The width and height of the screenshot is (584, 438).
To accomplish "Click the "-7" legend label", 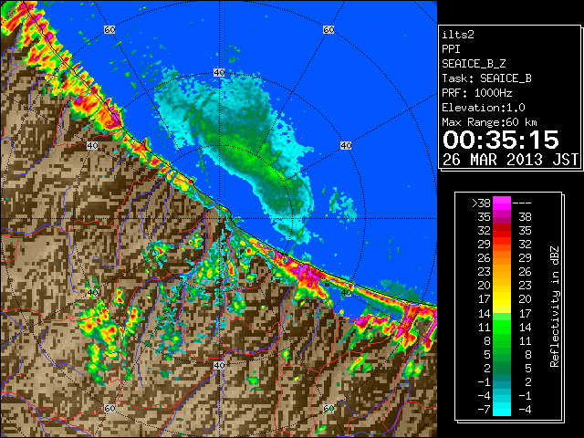I will click(x=484, y=409).
